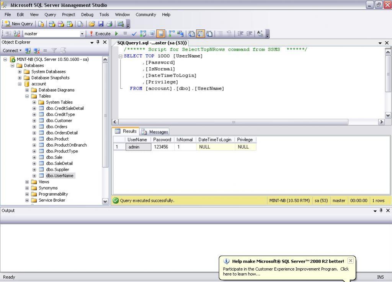Parse the query with the blue checkmark
Screen dimensions: 392x282
tap(134, 34)
